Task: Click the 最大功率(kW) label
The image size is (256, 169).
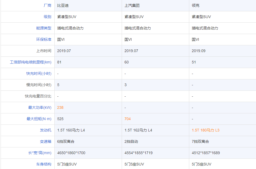Action: pyautogui.click(x=40, y=108)
